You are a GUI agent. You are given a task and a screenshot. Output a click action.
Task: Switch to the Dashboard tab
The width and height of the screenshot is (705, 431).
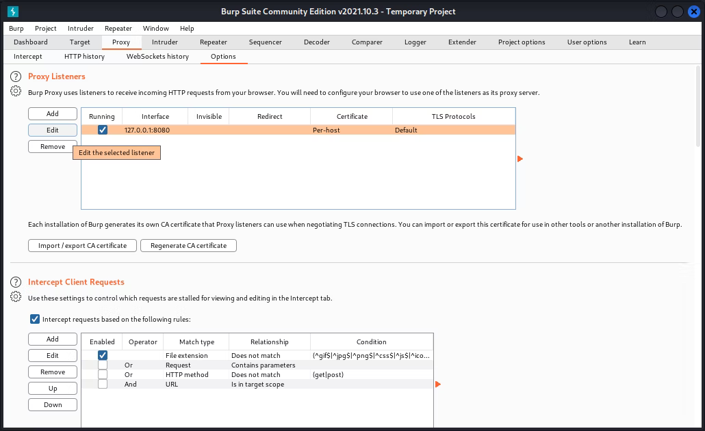coord(31,42)
